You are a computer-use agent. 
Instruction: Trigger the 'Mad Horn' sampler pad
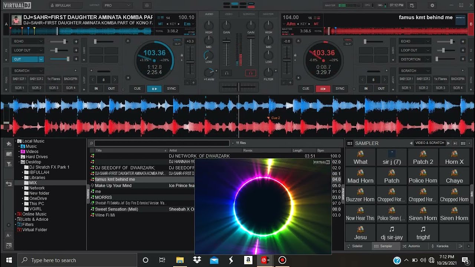(360, 177)
